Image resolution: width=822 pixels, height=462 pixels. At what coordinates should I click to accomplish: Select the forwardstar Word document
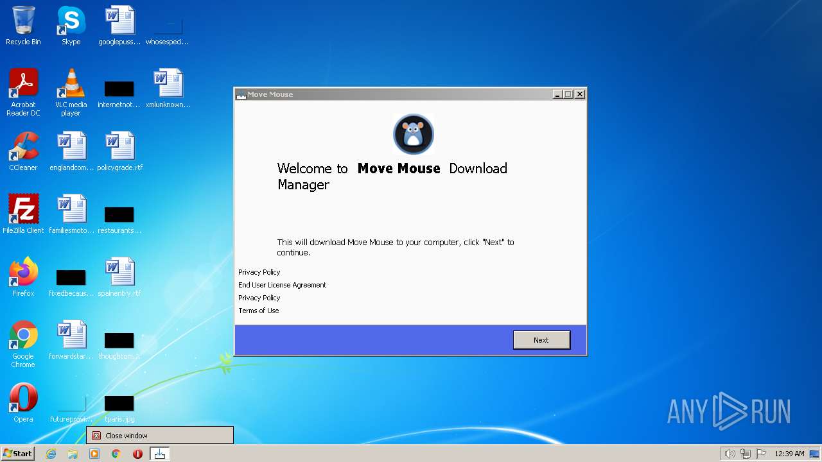tap(71, 340)
